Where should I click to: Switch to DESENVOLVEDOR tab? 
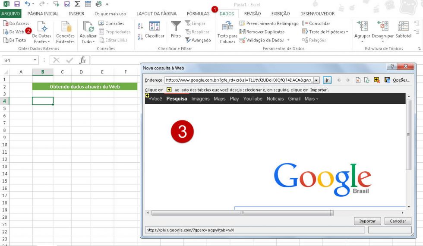(x=318, y=13)
